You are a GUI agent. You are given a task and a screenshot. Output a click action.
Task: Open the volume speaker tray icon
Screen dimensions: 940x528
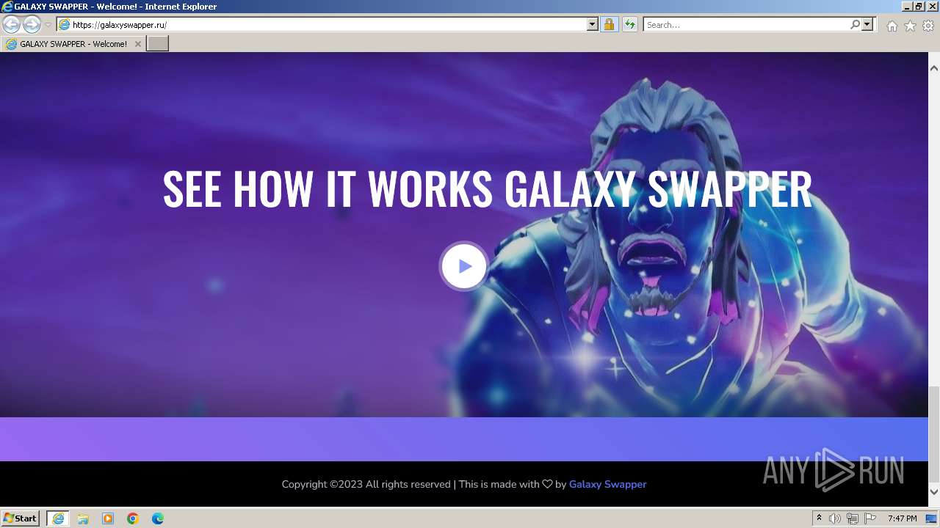tap(835, 518)
